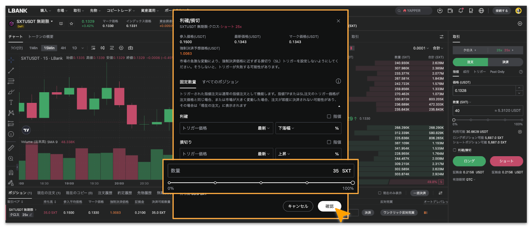This screenshot has width=532, height=227.
Task: Enable limit checkbox for stop loss
Action: (x=329, y=142)
